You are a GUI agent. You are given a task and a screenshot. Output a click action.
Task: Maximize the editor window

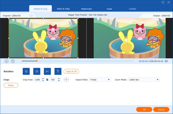163,2
